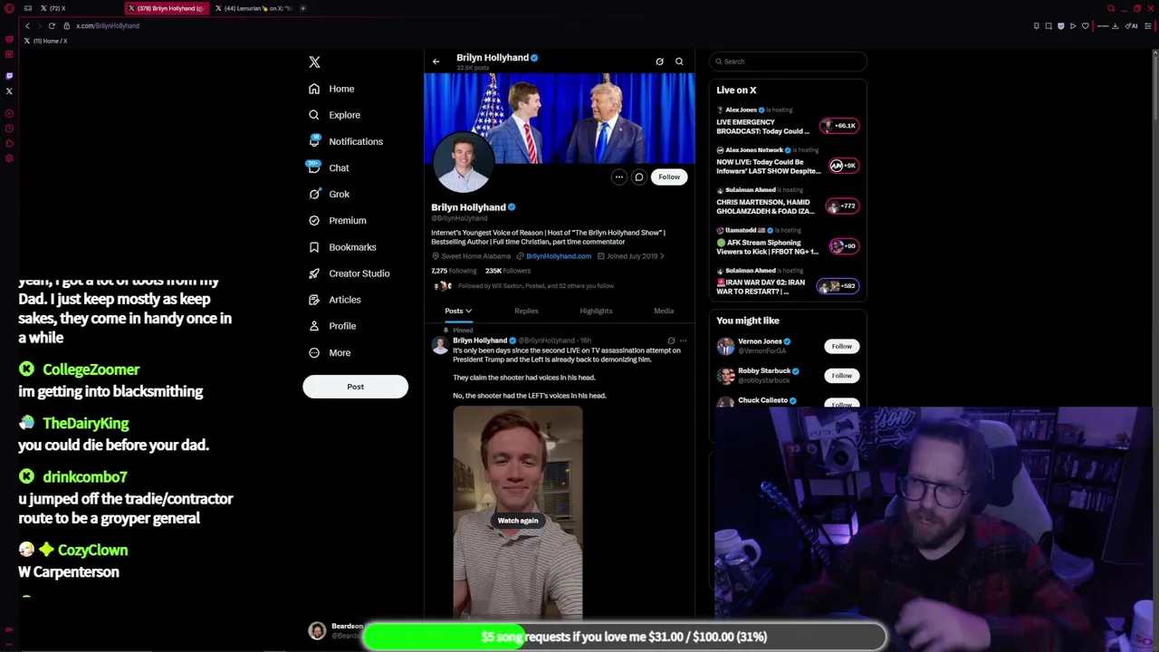Add page to bookmarks with heart icon

(1085, 25)
